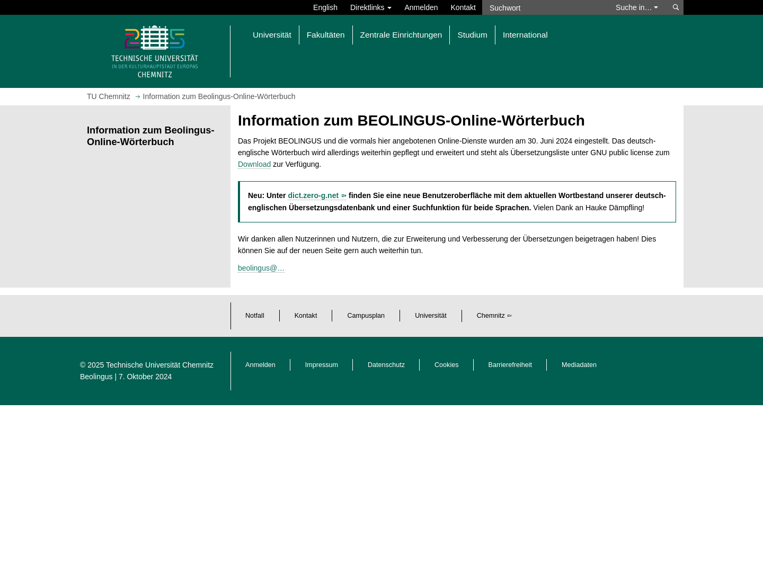Open Kontakt in the gray footer
This screenshot has width=763, height=572.
click(306, 316)
